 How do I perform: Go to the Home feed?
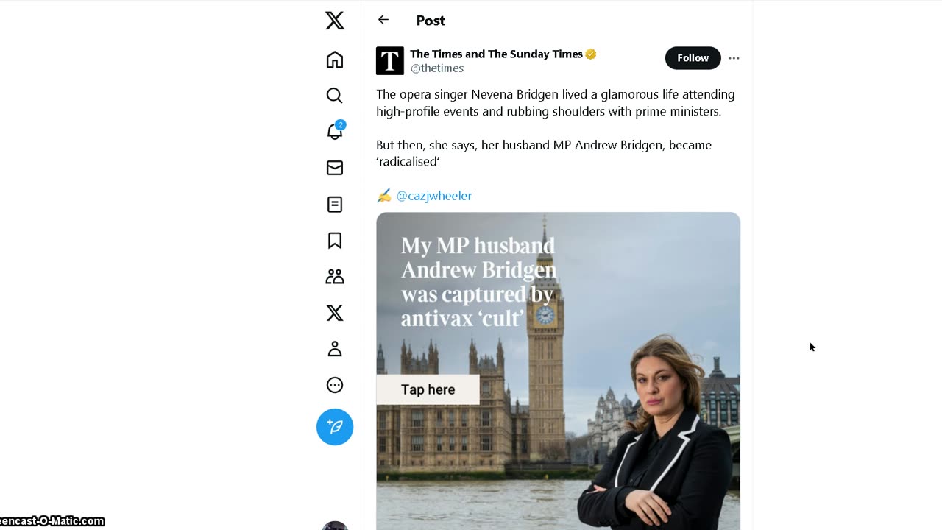coord(335,60)
